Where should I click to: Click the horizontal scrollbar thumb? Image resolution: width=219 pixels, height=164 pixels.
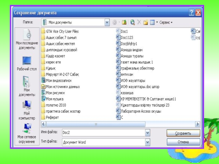tap(96, 124)
